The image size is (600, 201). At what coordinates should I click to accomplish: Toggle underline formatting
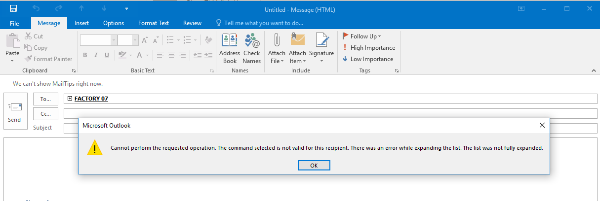[x=106, y=55]
